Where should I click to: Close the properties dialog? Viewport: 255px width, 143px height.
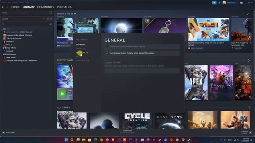[x=182, y=35]
